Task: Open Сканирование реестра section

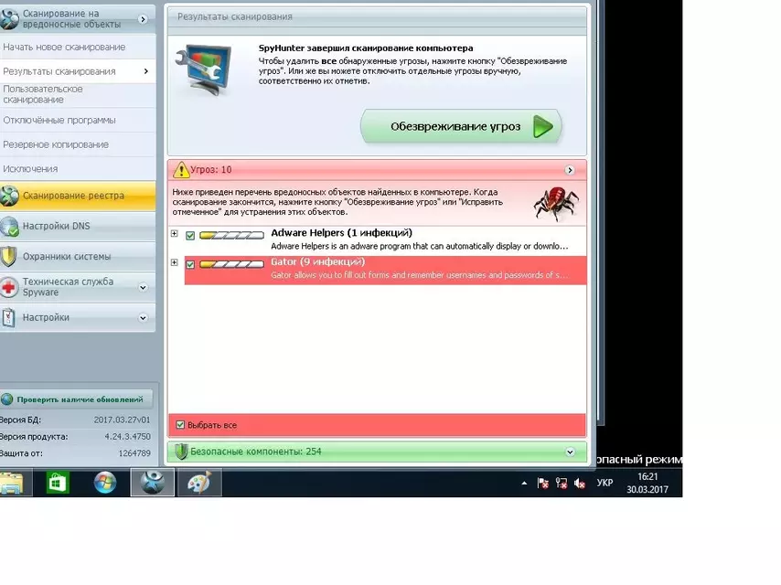Action: click(x=78, y=196)
